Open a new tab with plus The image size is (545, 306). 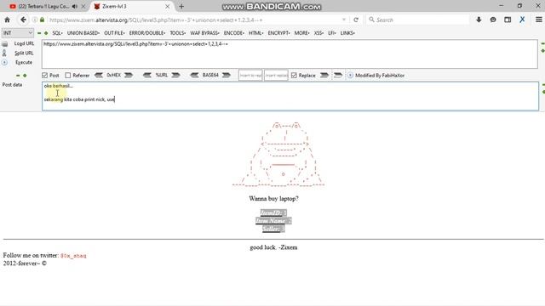tap(181, 6)
